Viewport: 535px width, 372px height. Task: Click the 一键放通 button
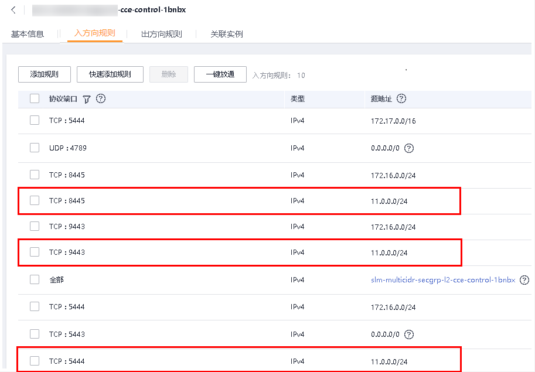click(220, 74)
